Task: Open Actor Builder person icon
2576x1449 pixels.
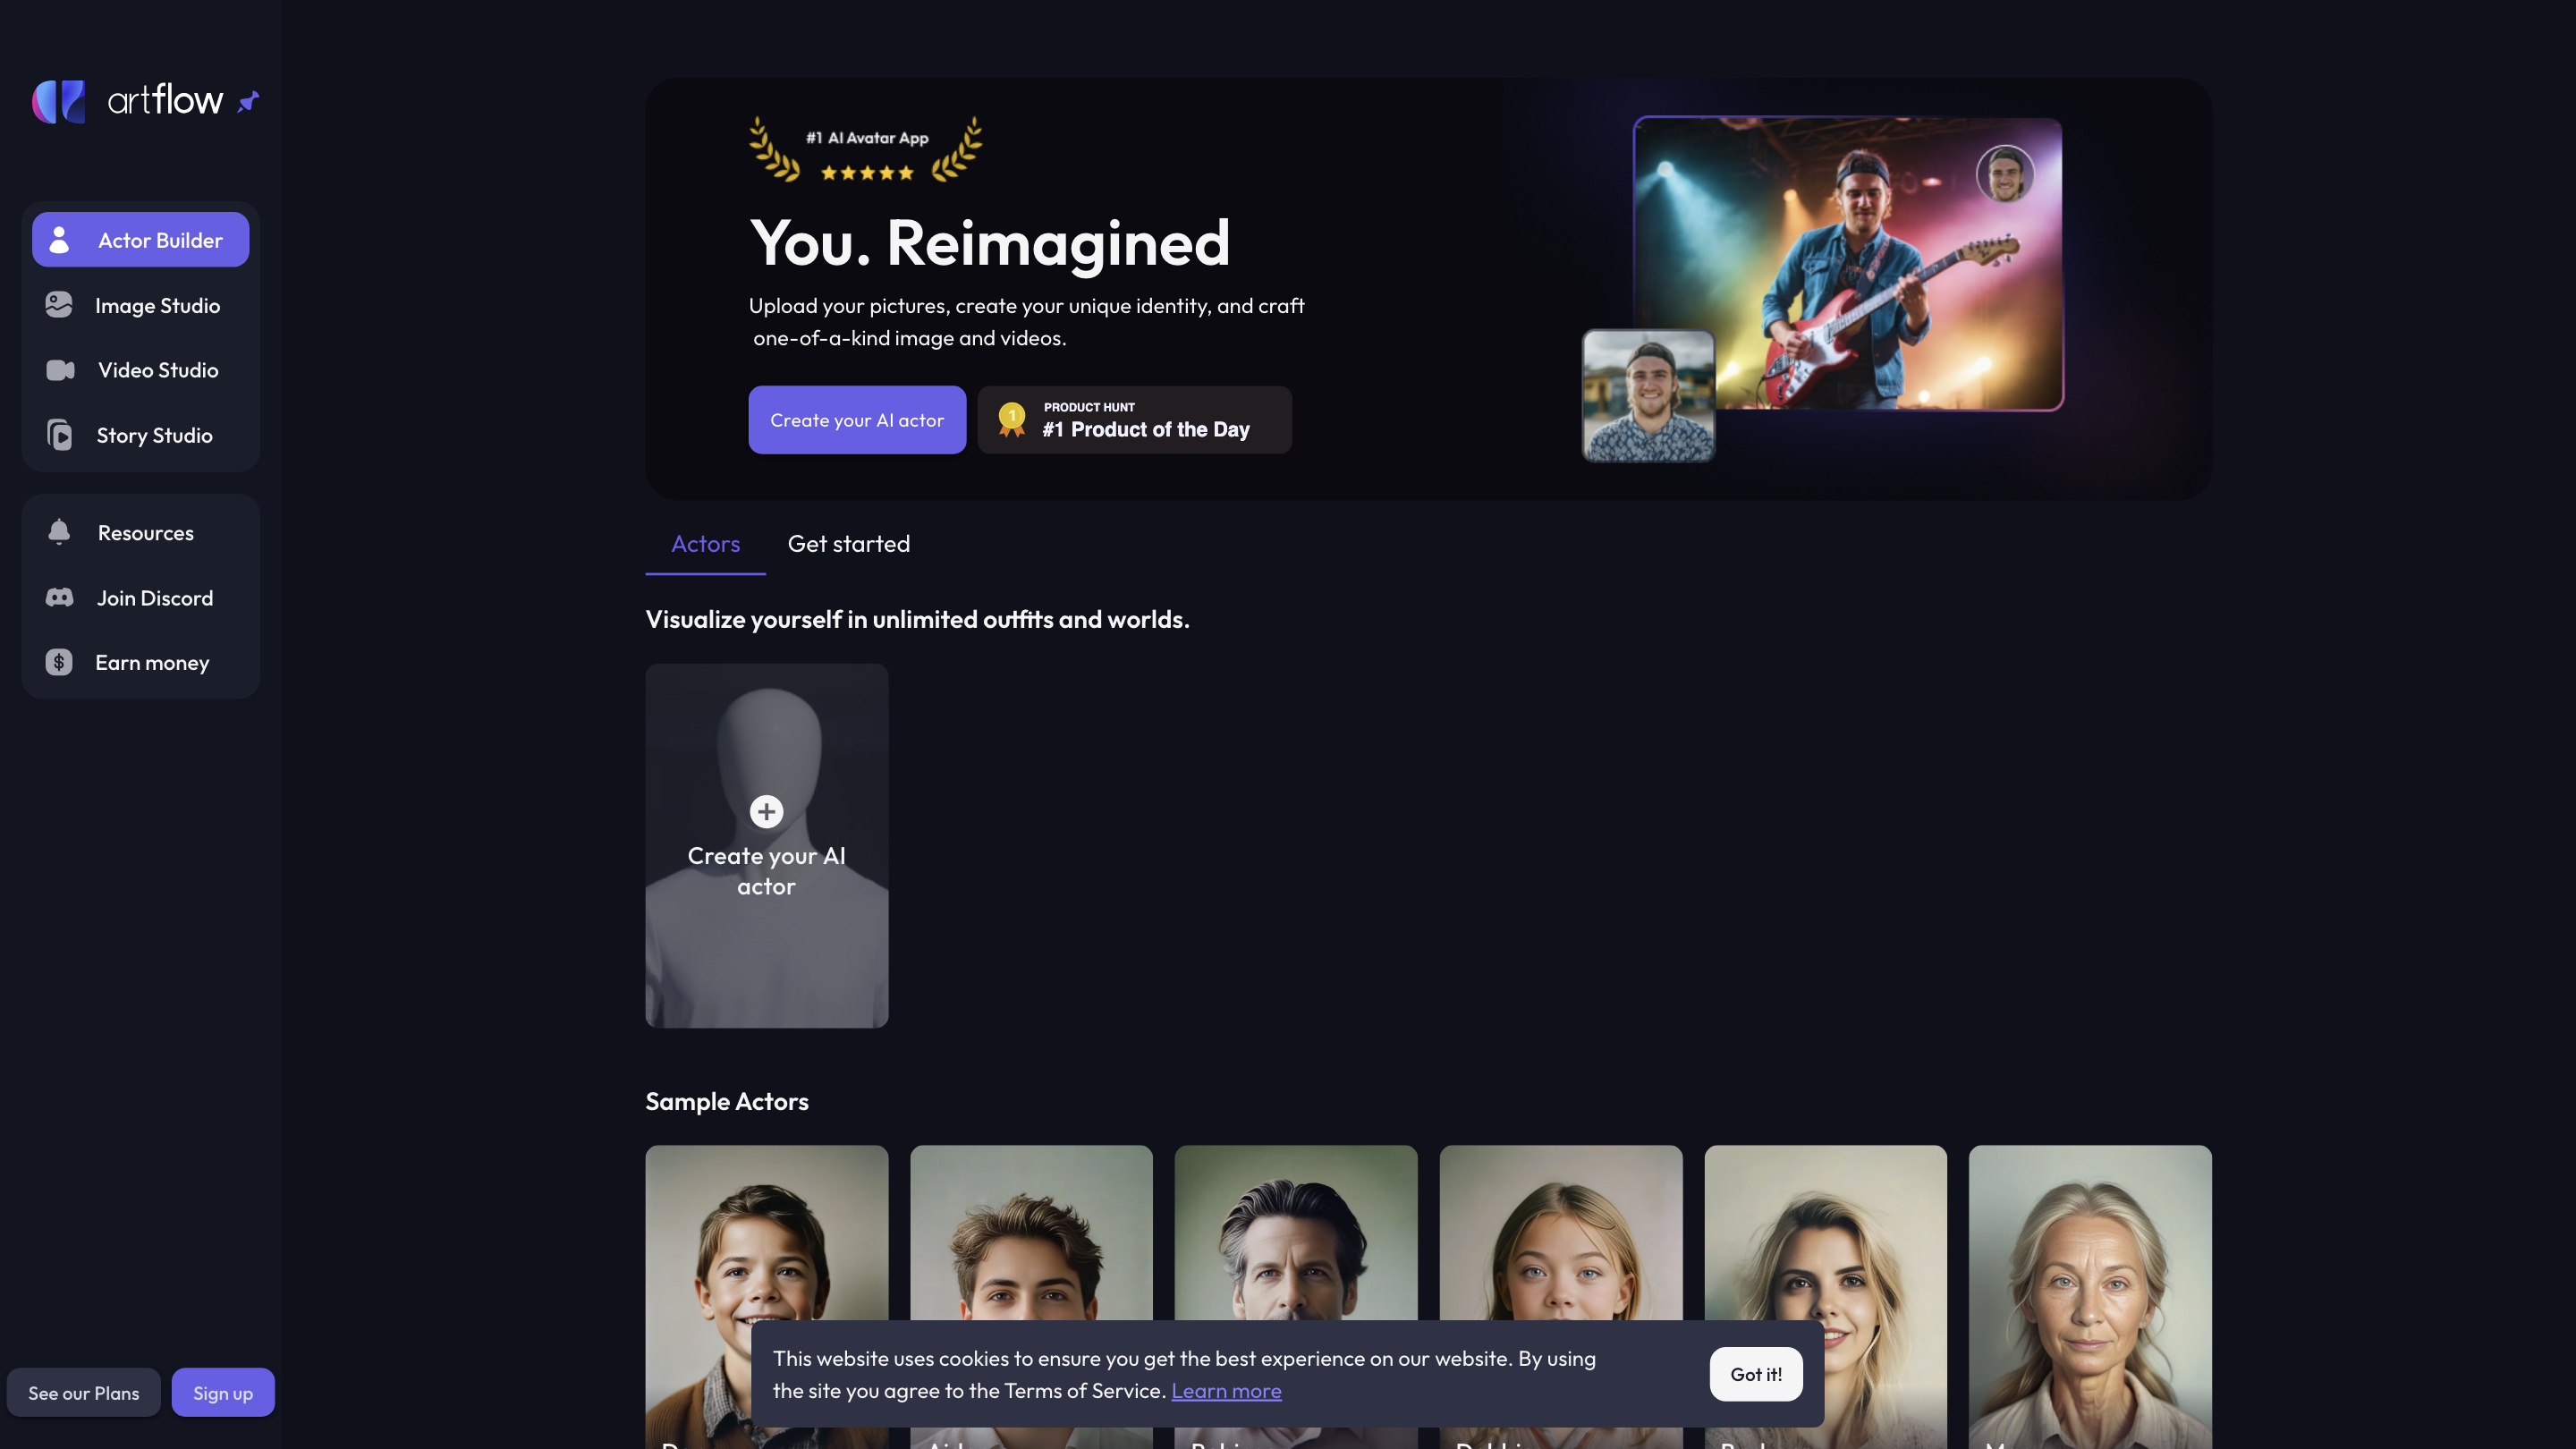Action: point(59,240)
